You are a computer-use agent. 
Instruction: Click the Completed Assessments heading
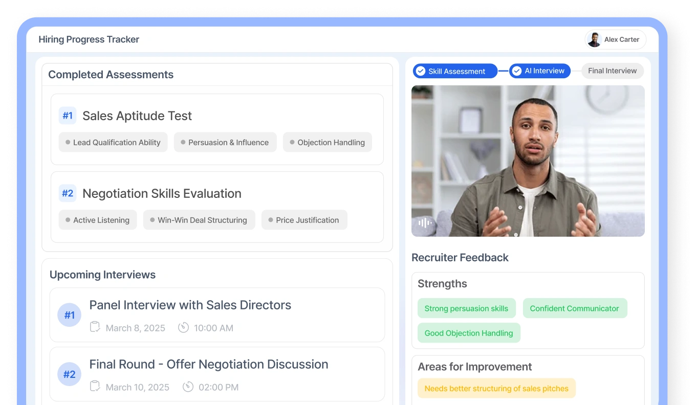(x=111, y=75)
